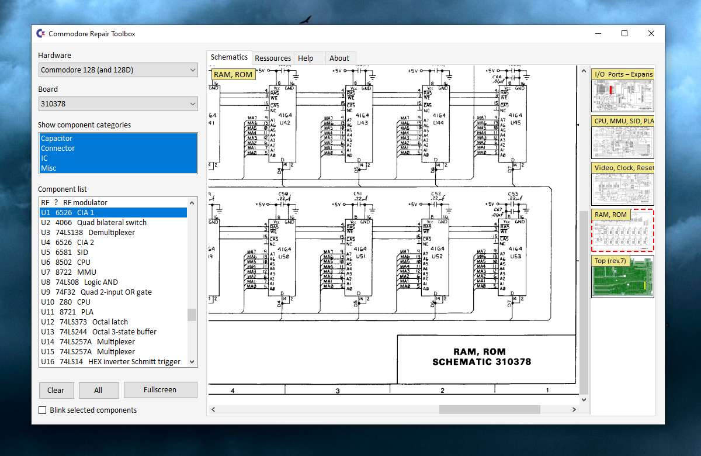Select U15 74LS257A Multiplexer

(113, 352)
